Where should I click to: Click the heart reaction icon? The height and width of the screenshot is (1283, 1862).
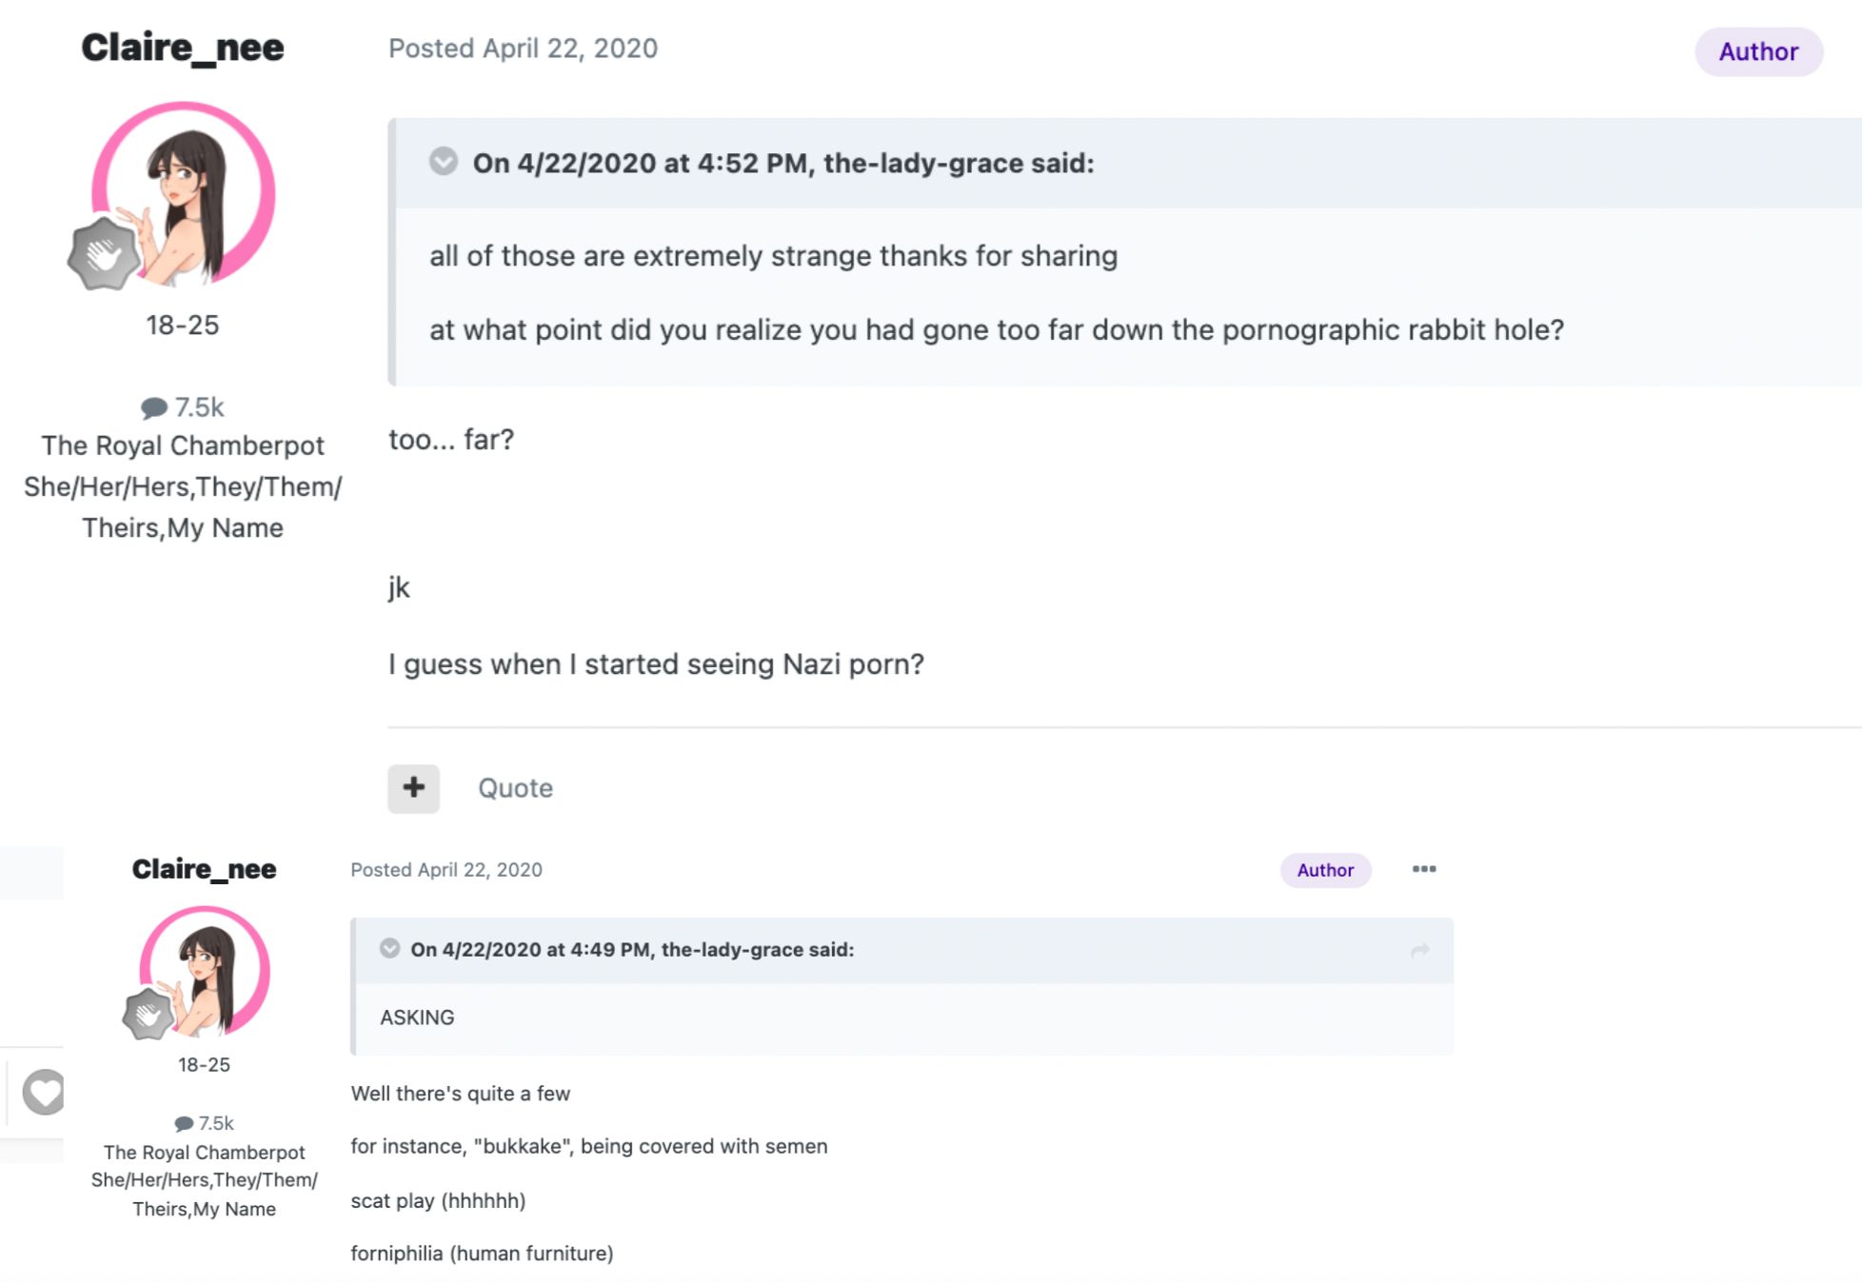(43, 1091)
